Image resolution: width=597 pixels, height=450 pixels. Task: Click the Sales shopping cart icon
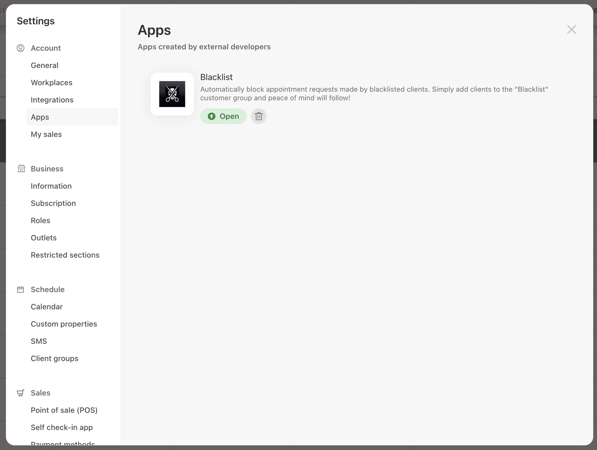(x=20, y=393)
